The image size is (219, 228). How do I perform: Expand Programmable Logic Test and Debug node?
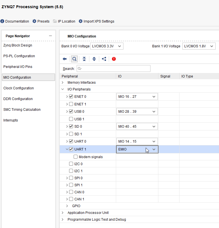63,220
